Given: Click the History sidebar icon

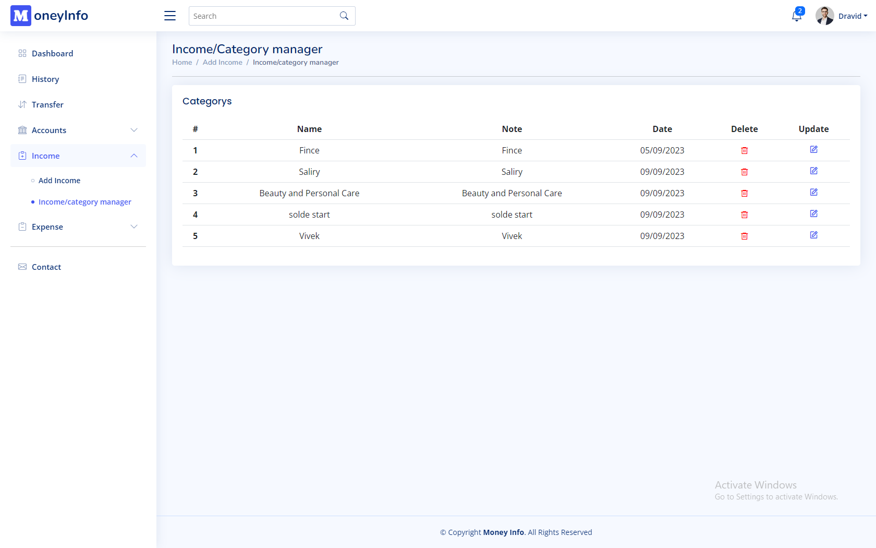Looking at the screenshot, I should coord(22,79).
